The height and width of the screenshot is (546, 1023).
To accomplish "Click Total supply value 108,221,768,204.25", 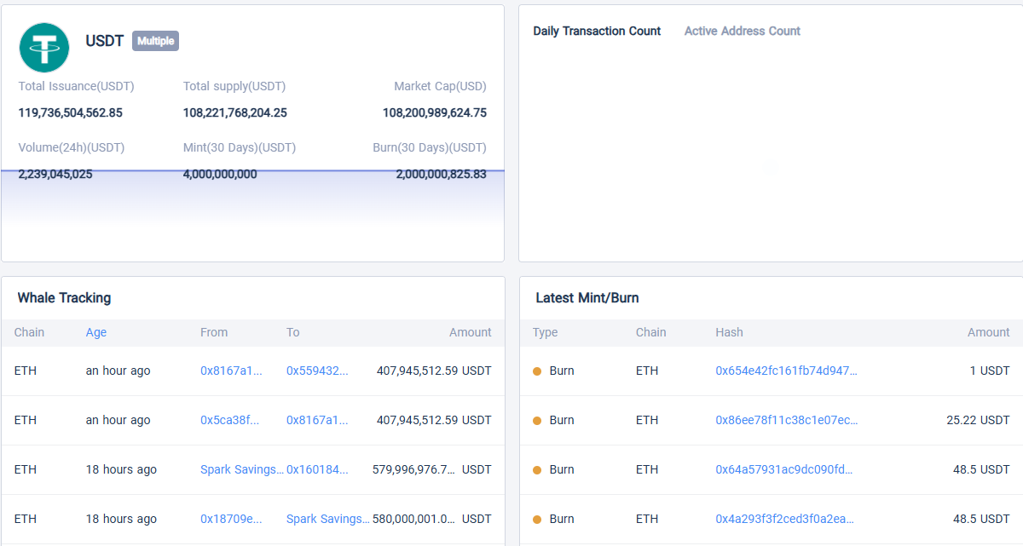I will point(234,112).
